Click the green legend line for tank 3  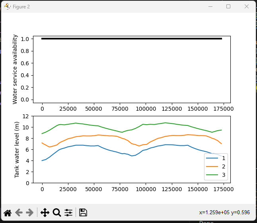(212, 175)
